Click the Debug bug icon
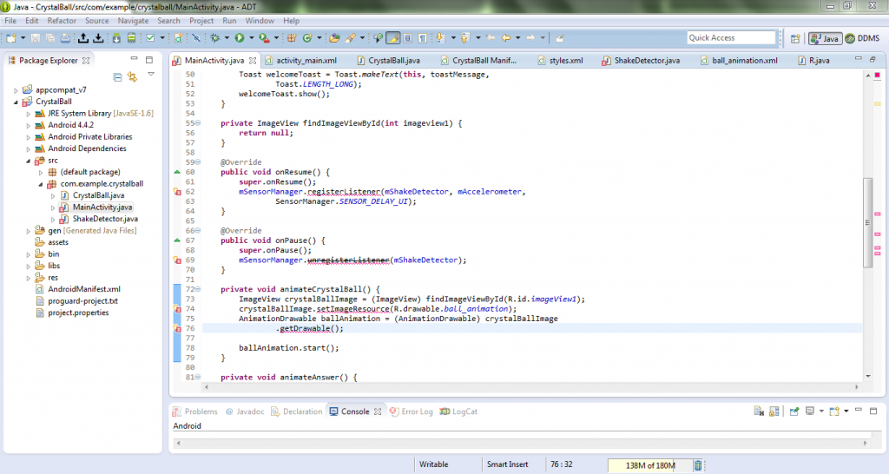Image resolution: width=889 pixels, height=474 pixels. 214,38
